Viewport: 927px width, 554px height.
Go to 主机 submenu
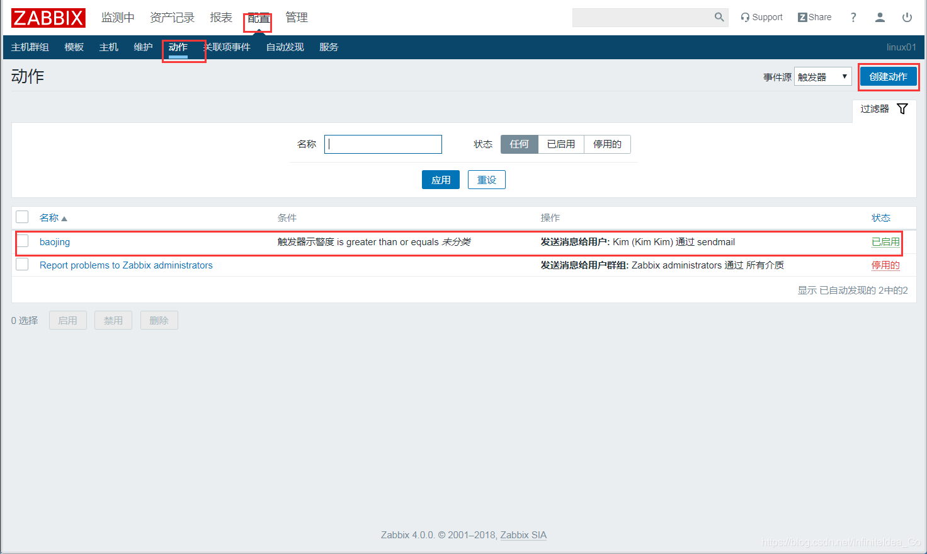tap(109, 47)
